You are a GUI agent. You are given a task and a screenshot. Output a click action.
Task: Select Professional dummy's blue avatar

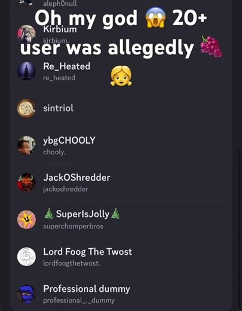click(26, 294)
